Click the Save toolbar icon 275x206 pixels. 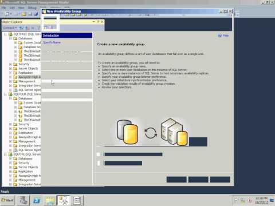[30, 14]
